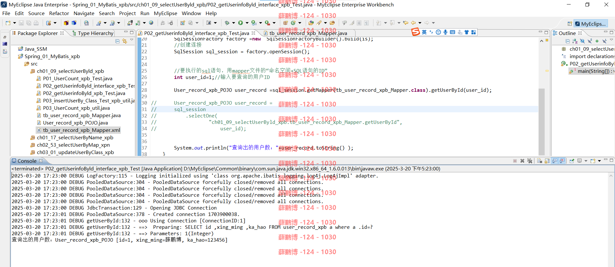
Task: Click Remove Launch X icon in Console
Action: tap(522, 161)
